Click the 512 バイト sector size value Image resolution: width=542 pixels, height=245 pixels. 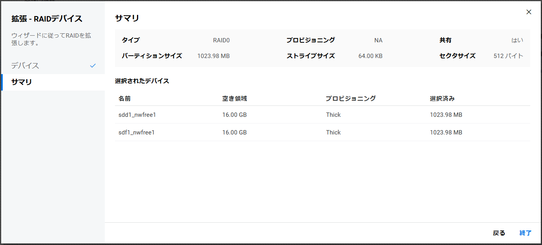pyautogui.click(x=508, y=56)
